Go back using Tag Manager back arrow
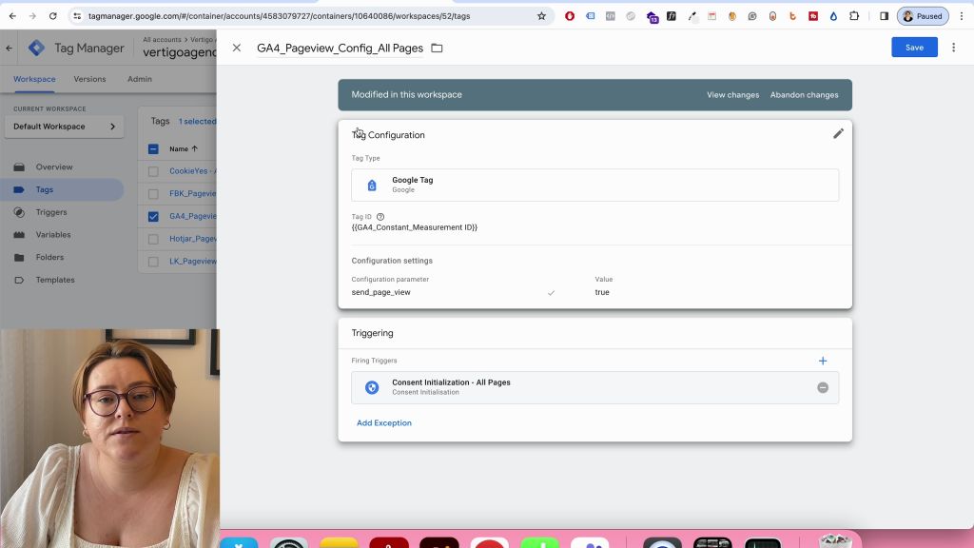Viewport: 974px width, 548px height. pos(10,48)
